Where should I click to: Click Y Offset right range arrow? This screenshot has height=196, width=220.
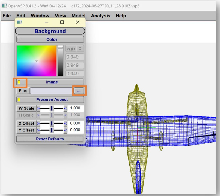(x=65, y=130)
